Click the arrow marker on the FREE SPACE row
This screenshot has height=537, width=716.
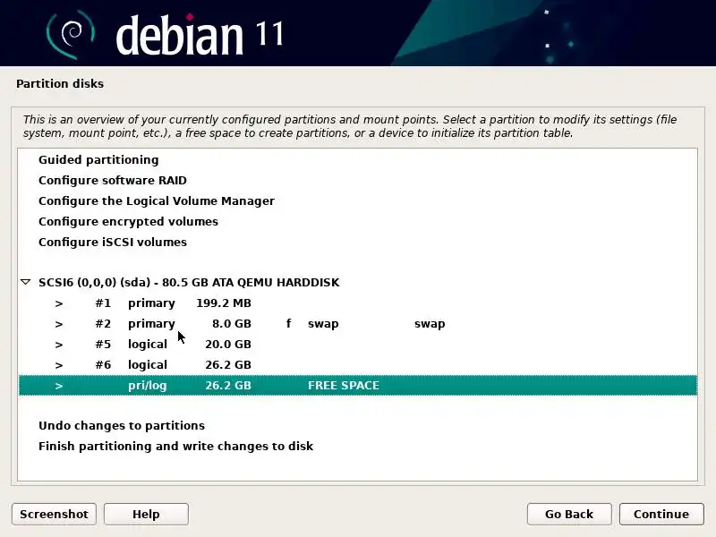point(59,386)
